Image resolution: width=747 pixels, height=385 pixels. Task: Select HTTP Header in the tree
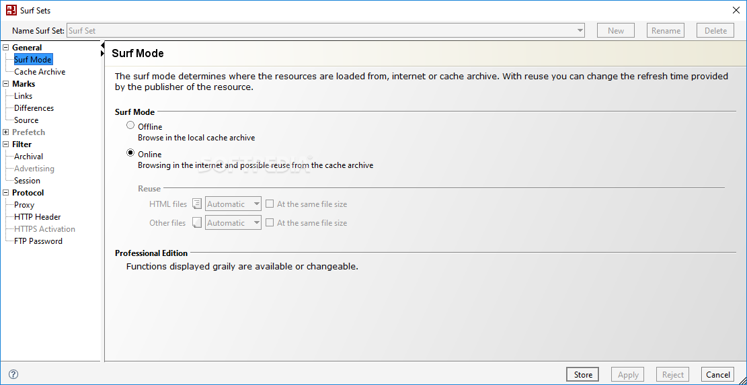click(x=38, y=217)
